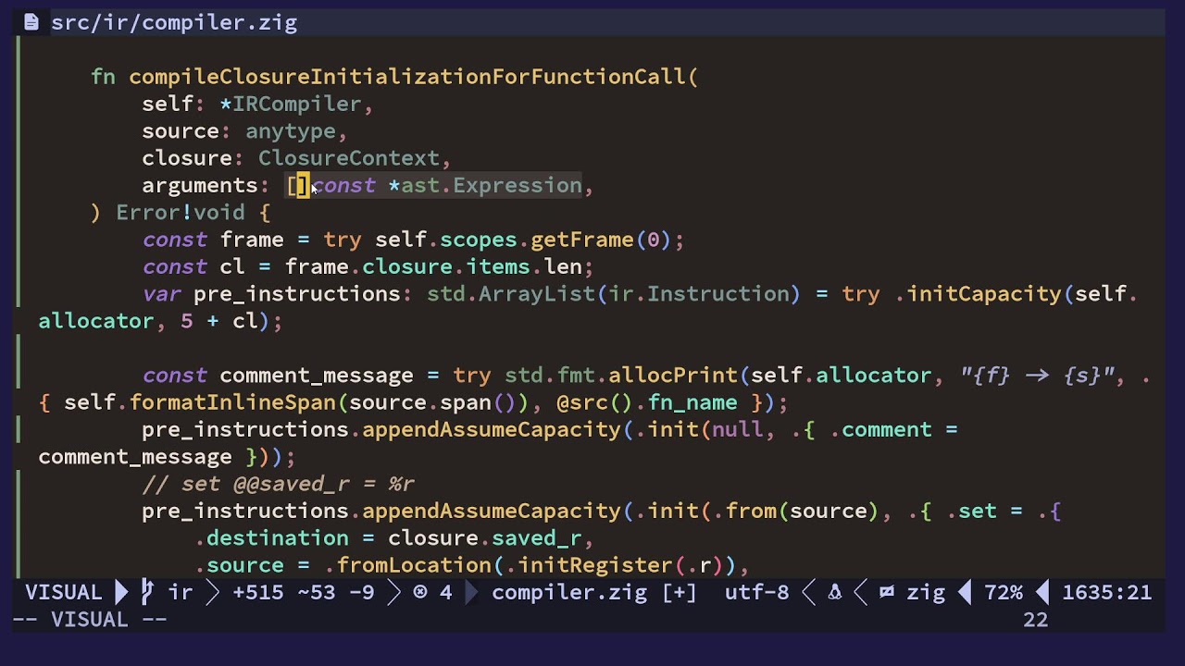Click .initCapacity call

pos(979,294)
